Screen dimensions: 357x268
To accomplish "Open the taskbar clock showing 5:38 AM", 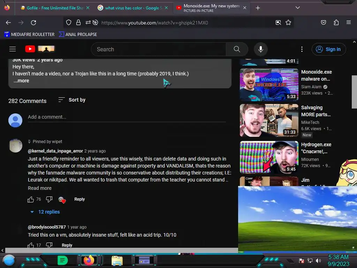I will pos(338,260).
